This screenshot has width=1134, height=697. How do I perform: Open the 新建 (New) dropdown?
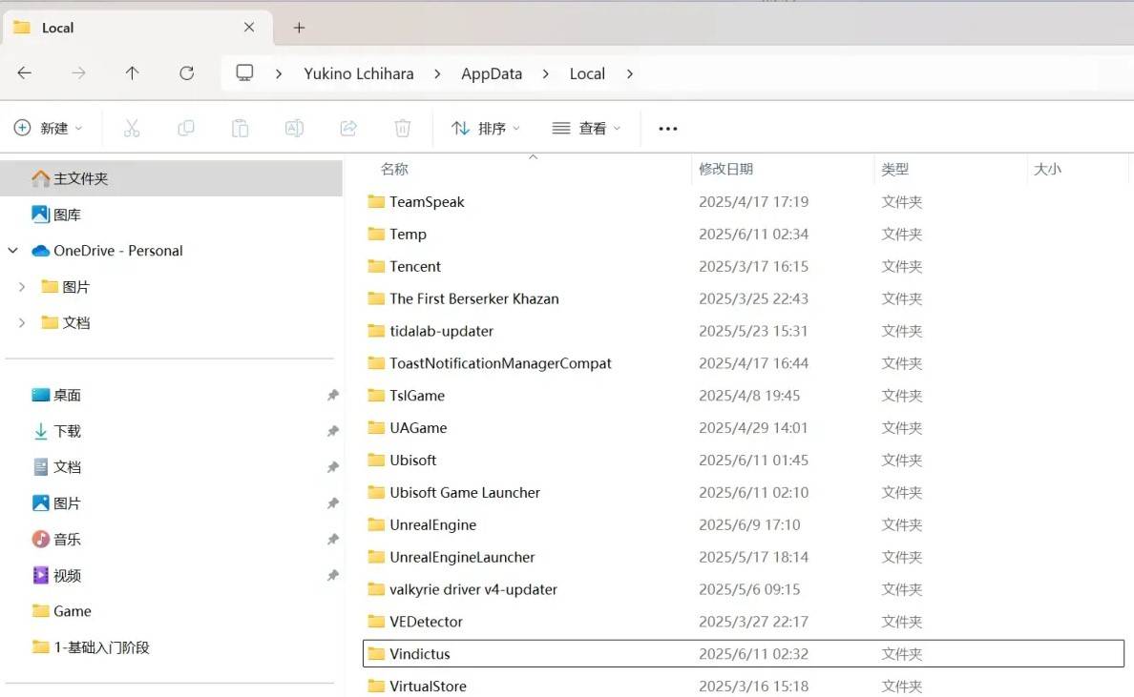(49, 129)
